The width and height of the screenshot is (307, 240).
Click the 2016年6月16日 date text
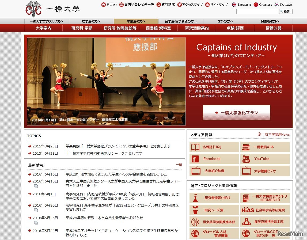(45, 174)
